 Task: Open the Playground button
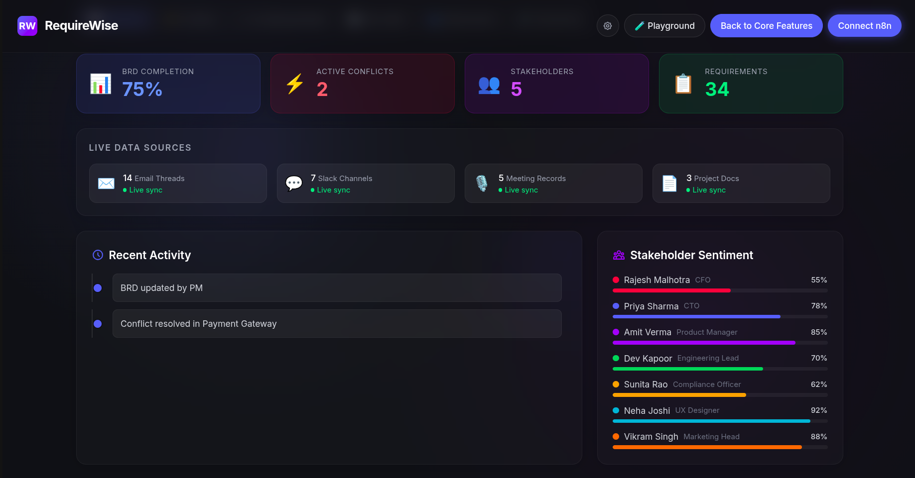tap(664, 26)
